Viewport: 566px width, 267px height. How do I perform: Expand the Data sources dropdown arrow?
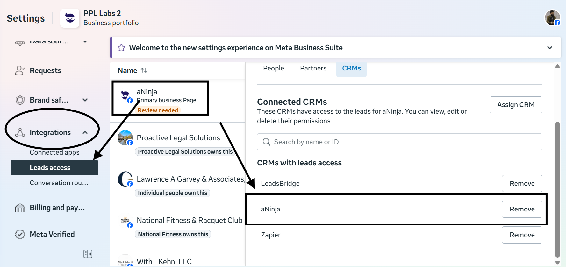(85, 41)
